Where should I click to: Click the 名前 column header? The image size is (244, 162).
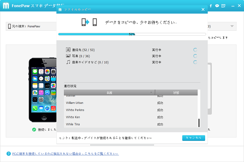(x=109, y=93)
